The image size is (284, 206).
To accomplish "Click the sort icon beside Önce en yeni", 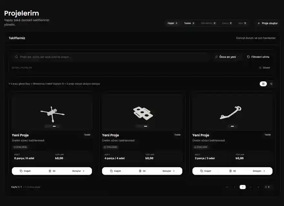I will point(217,57).
